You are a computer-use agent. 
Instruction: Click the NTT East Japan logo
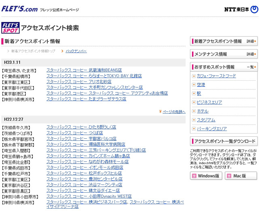tap(241, 9)
